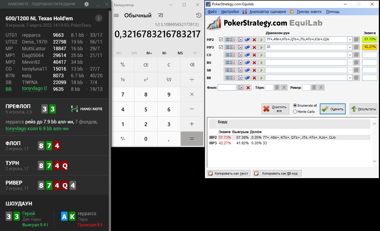Image resolution: width=380 pixels, height=231 pixels.
Task: Click dice icon in CO row
Action: click(x=247, y=55)
